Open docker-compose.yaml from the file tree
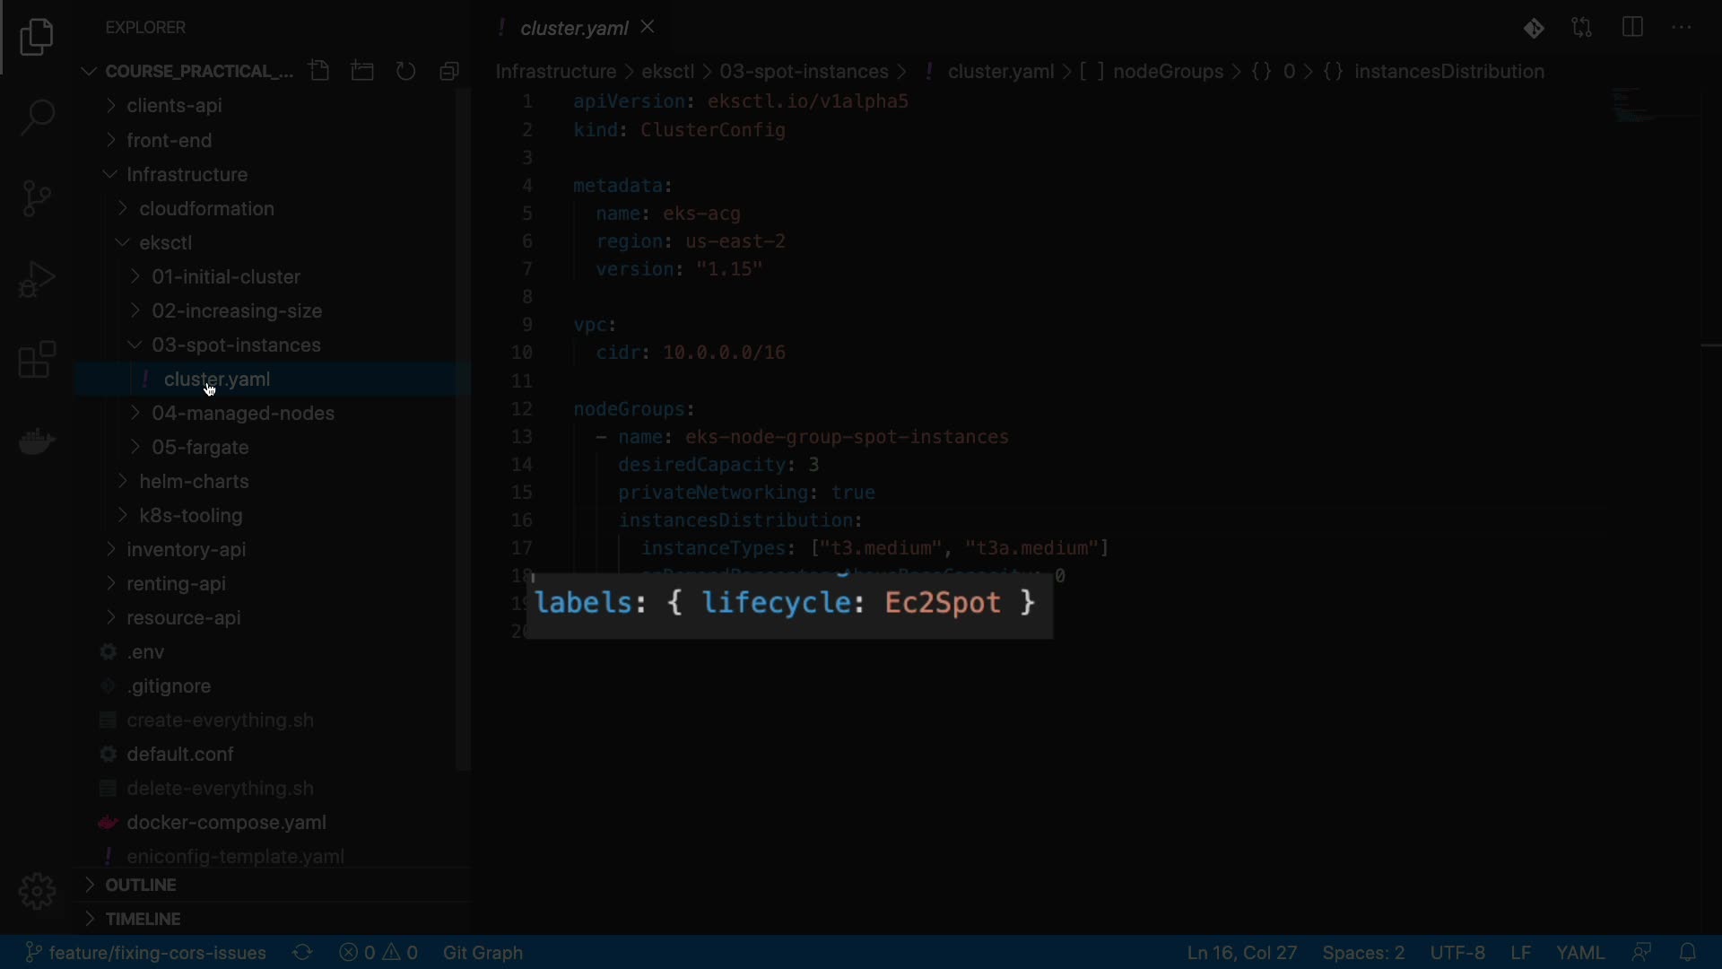The image size is (1722, 969). pos(226,823)
